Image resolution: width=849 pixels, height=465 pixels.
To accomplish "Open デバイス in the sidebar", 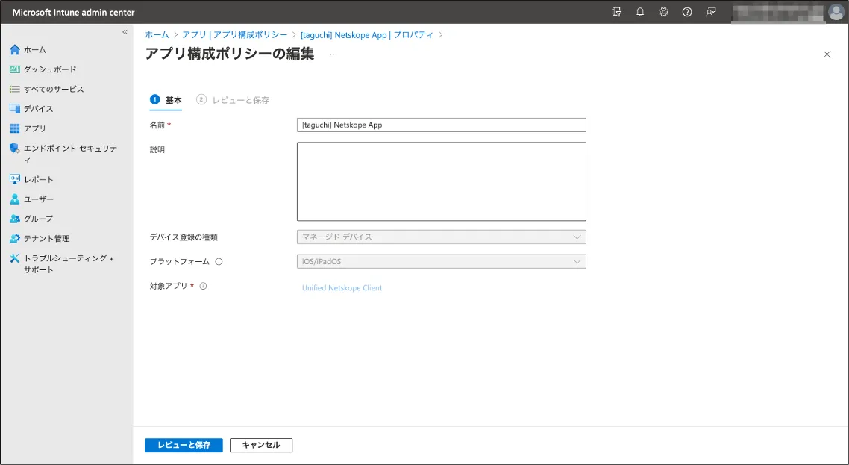I will click(x=38, y=109).
